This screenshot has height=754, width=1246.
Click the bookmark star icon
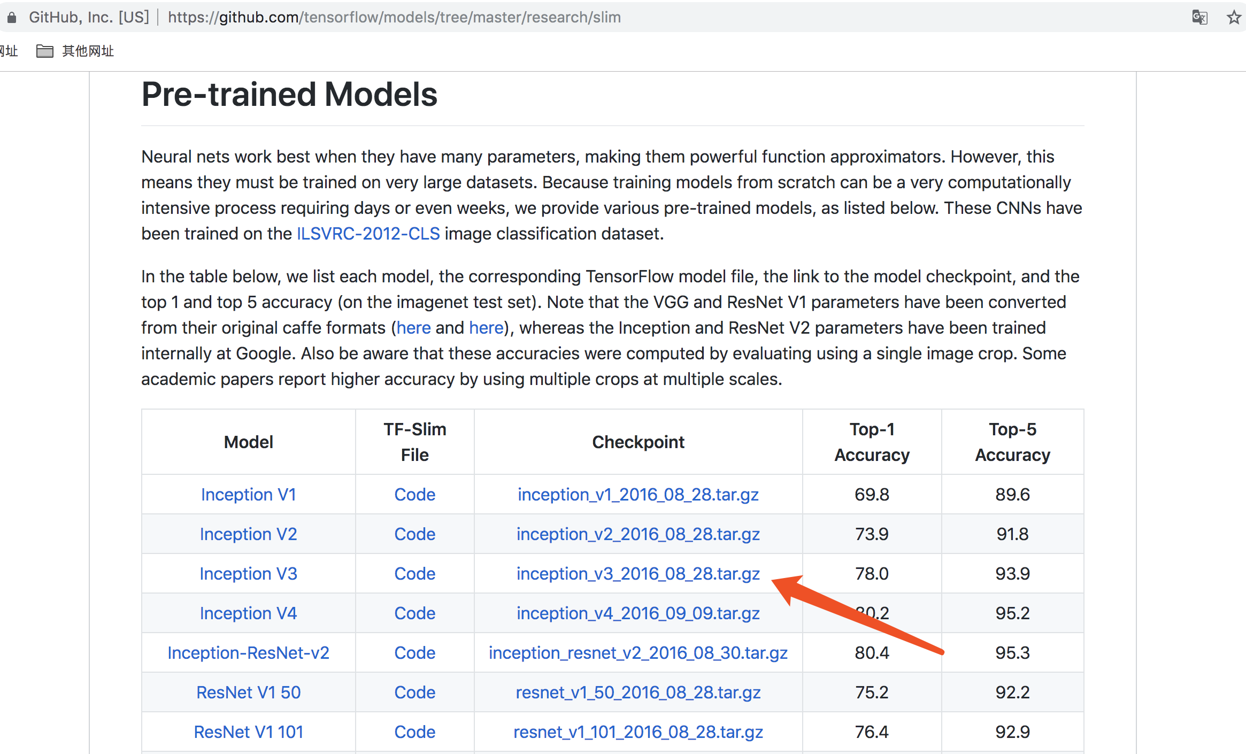click(1234, 17)
